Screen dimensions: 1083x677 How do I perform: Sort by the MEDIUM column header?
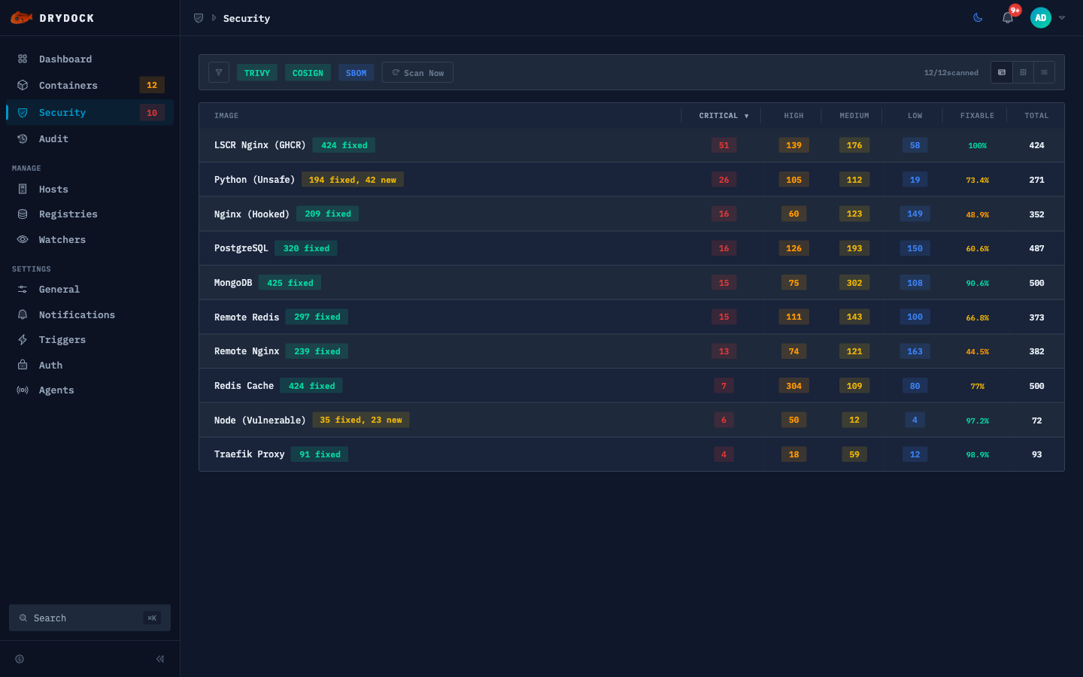[854, 116]
